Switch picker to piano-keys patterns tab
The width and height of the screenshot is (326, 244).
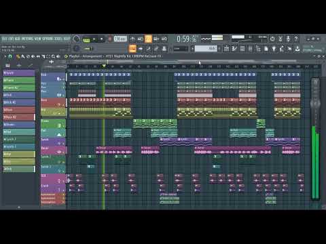7,66
